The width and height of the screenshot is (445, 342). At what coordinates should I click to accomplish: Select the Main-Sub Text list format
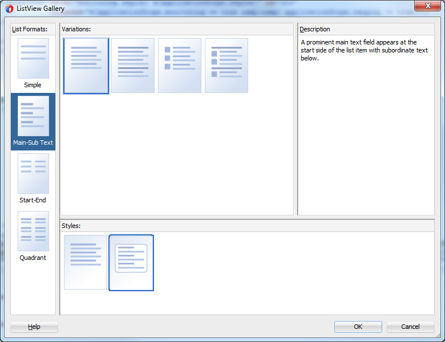33,121
